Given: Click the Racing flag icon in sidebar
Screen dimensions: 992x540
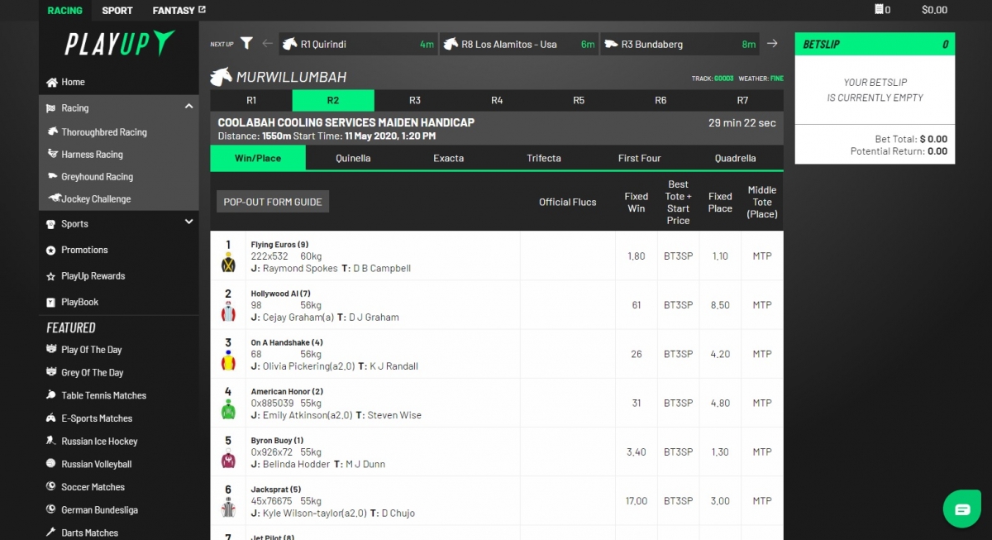Looking at the screenshot, I should 52,108.
